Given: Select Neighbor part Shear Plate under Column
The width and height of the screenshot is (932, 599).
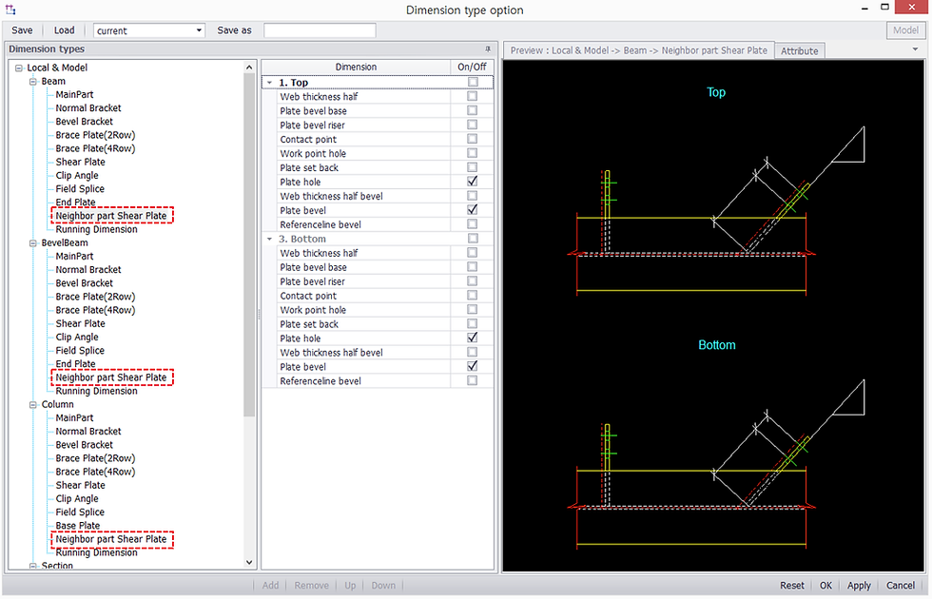Looking at the screenshot, I should coord(111,539).
